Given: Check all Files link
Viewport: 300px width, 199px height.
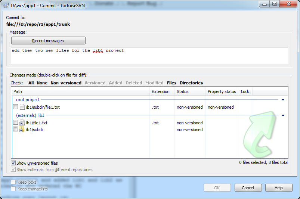Looking at the screenshot, I should (171, 83).
